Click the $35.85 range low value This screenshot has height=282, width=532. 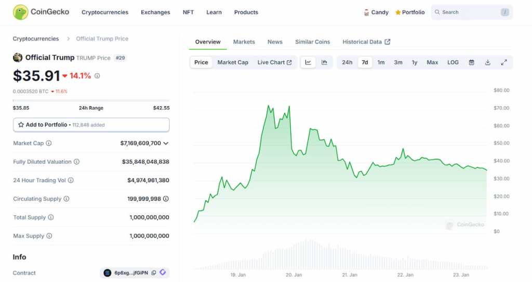(x=21, y=108)
